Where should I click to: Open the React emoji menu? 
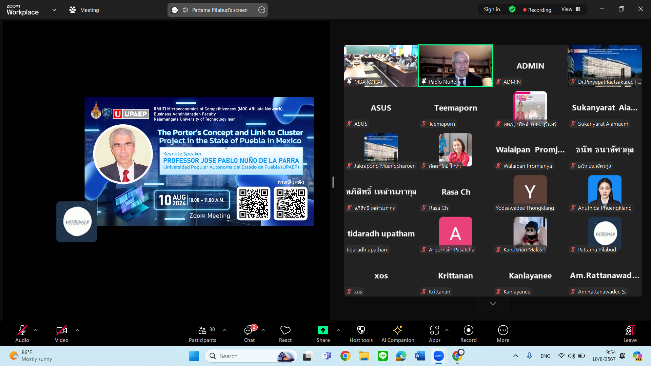tap(285, 334)
